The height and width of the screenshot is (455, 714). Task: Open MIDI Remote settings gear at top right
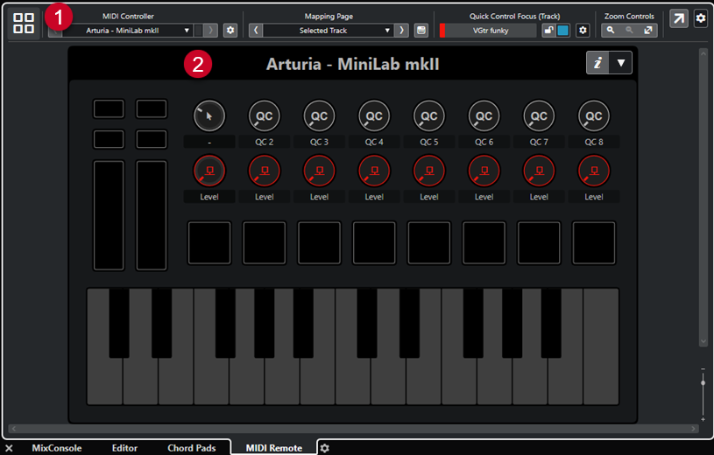pyautogui.click(x=700, y=18)
